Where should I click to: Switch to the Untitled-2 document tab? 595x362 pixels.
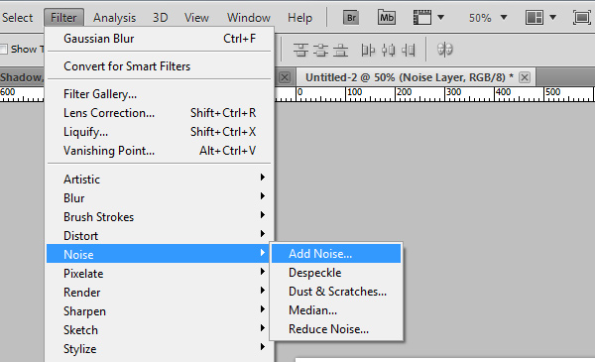point(410,77)
